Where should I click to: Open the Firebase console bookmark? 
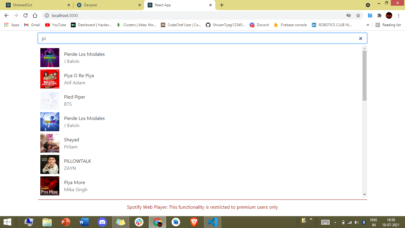291,25
